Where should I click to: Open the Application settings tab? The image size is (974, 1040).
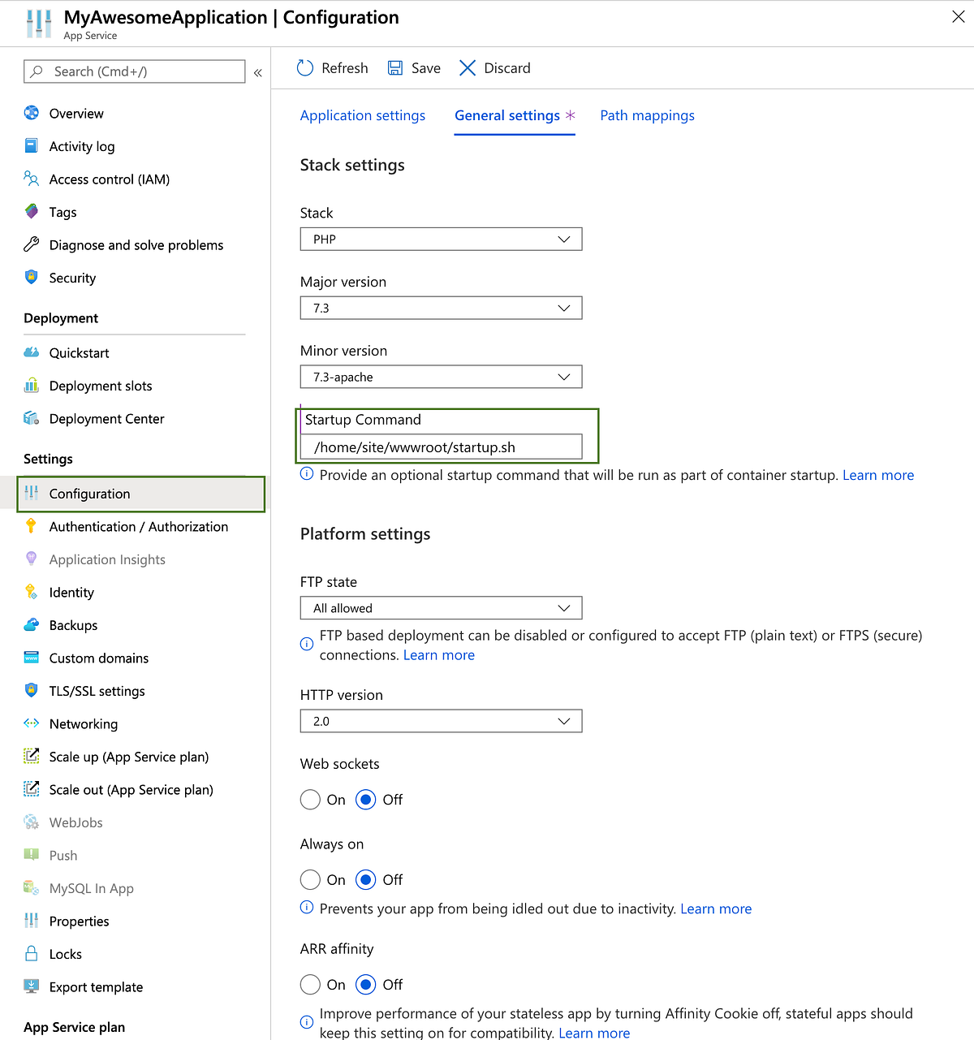coord(362,115)
